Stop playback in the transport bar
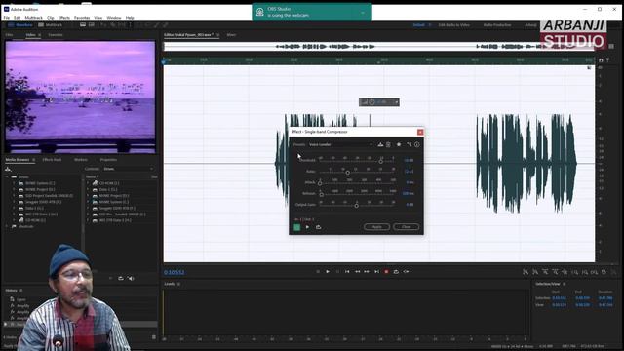 [318, 272]
